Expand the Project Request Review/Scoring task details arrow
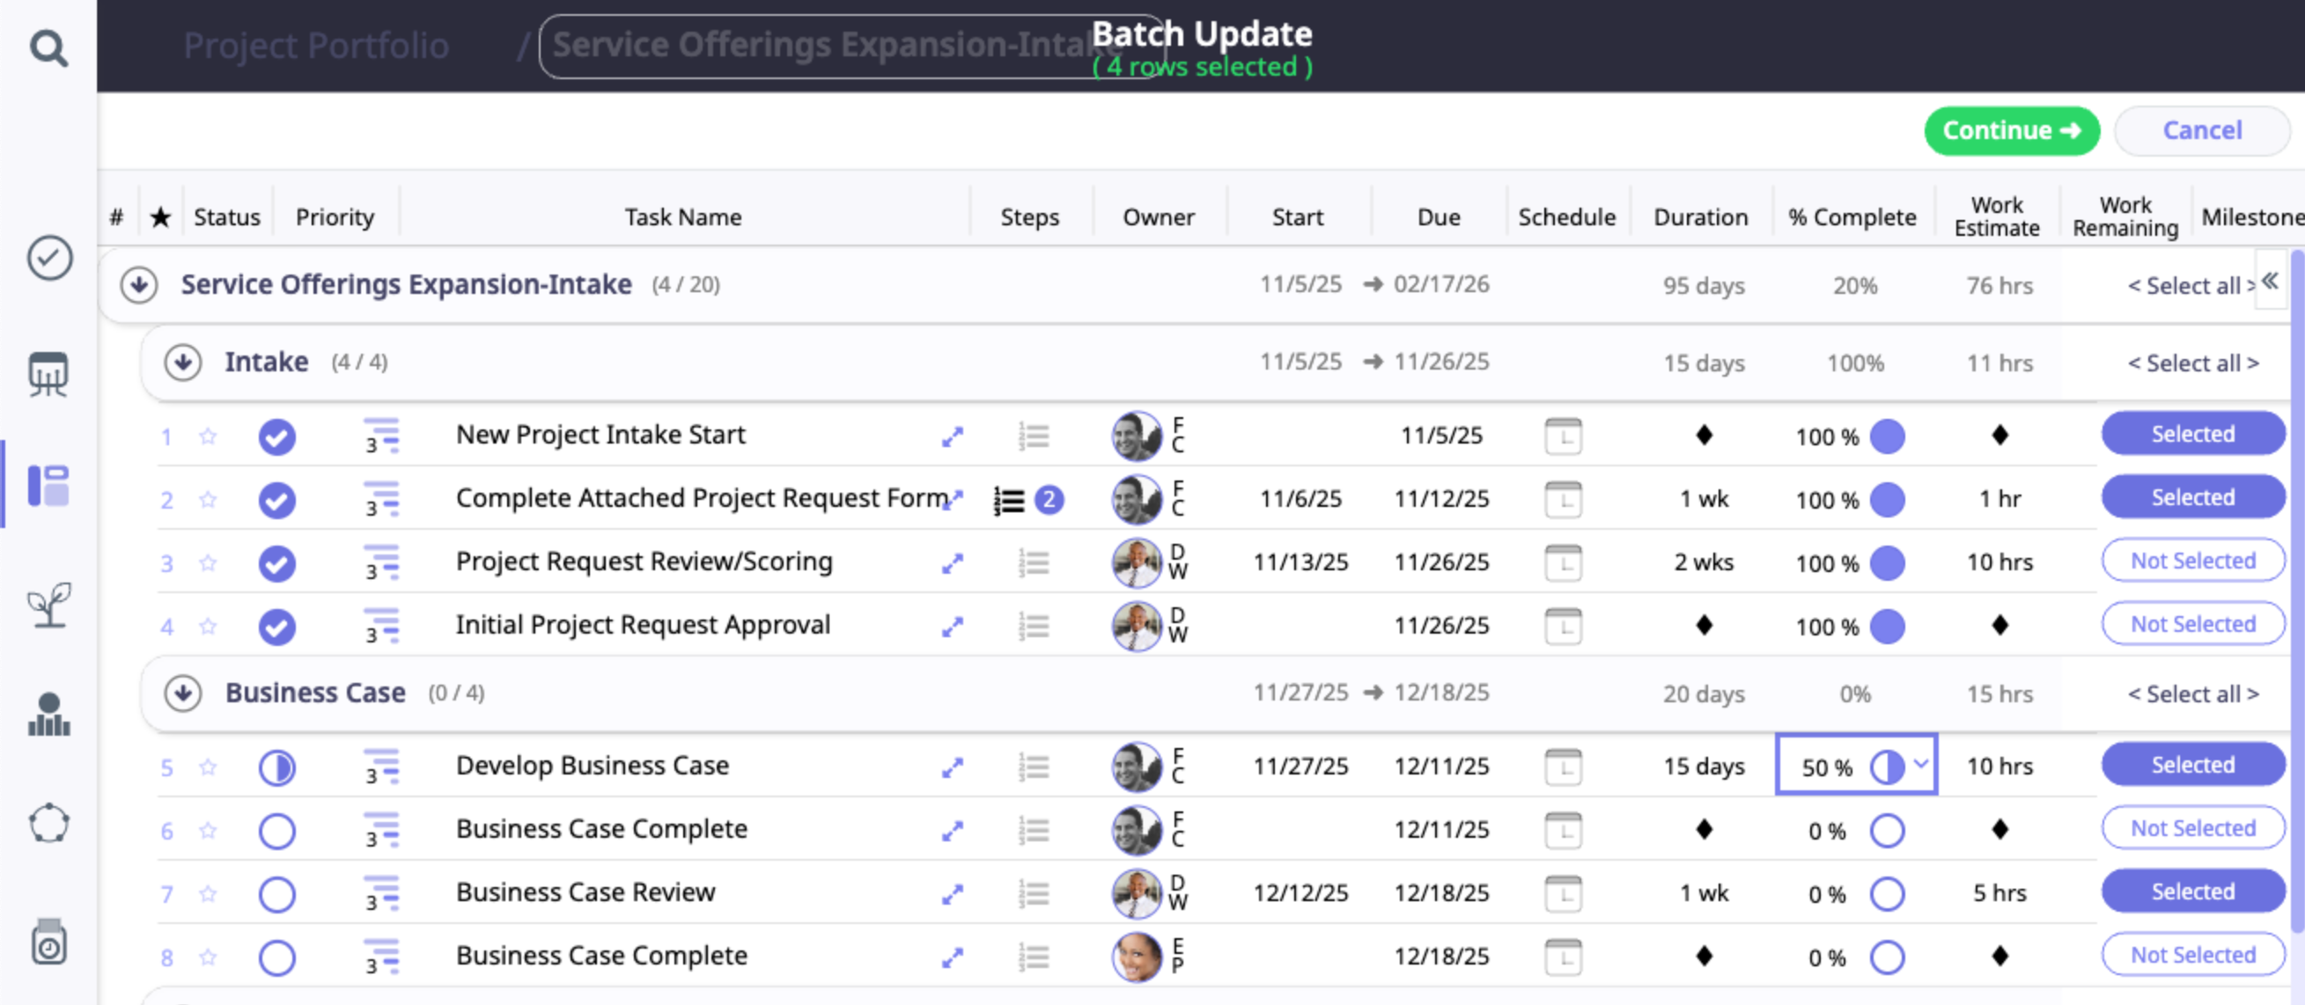 click(x=952, y=563)
